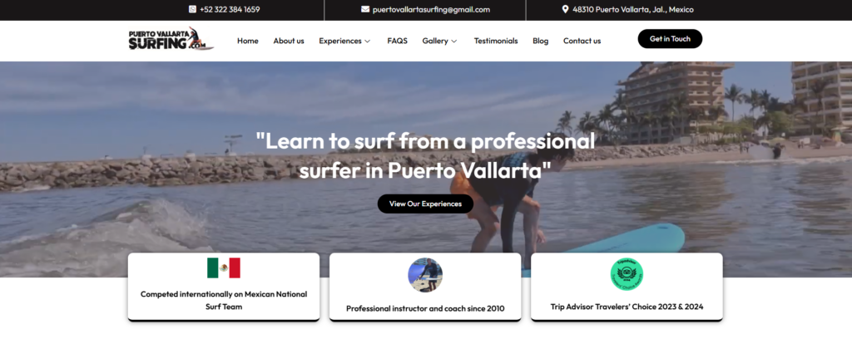Click the View Our Experiences button
The height and width of the screenshot is (339, 852).
[425, 204]
